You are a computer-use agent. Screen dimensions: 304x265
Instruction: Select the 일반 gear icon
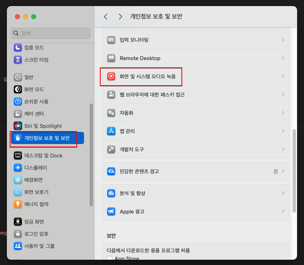18,77
